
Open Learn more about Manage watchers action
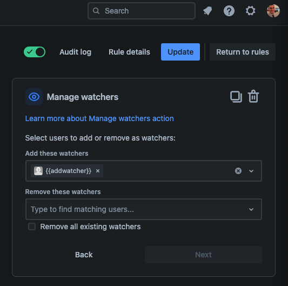point(99,118)
